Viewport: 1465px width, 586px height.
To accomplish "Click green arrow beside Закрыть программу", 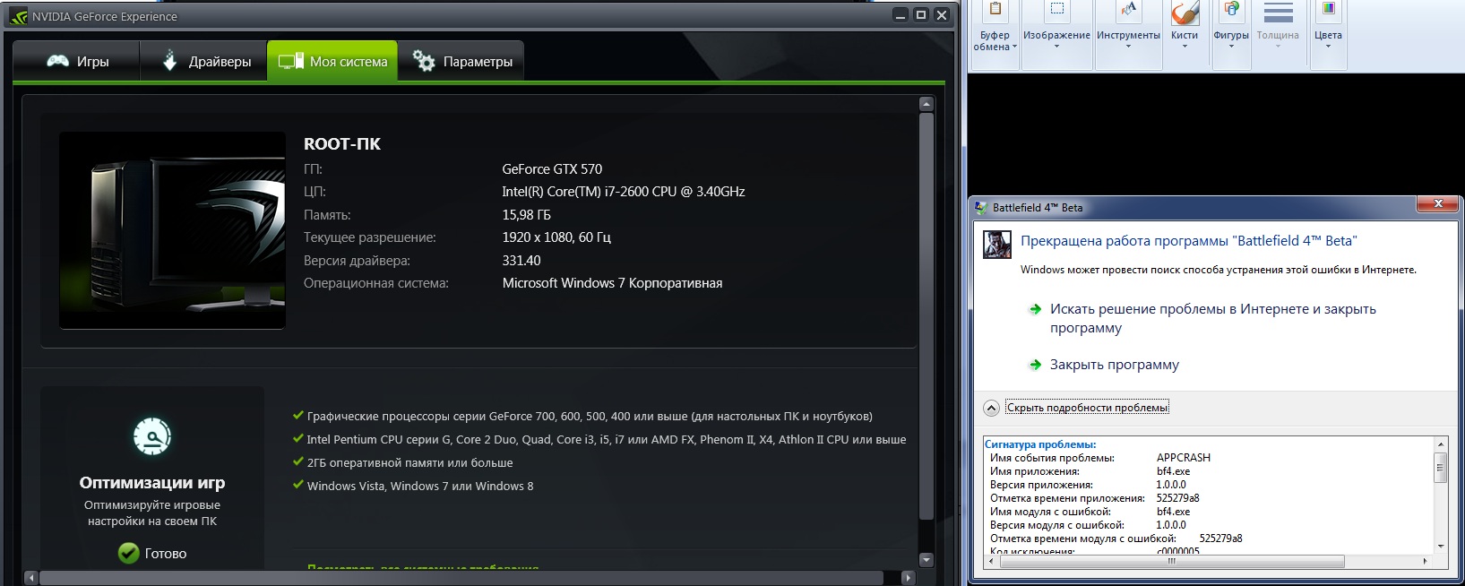I will 1035,365.
